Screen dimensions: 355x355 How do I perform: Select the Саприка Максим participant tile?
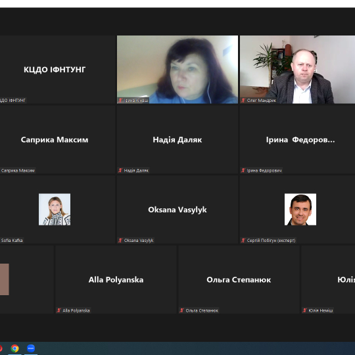57,139
